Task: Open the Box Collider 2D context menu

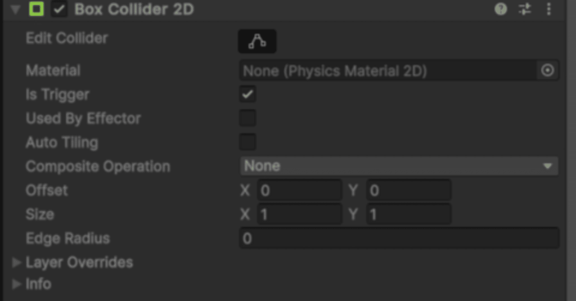Action: (549, 9)
